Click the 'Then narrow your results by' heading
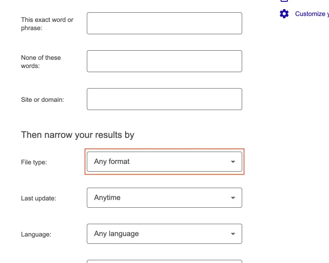 point(78,135)
